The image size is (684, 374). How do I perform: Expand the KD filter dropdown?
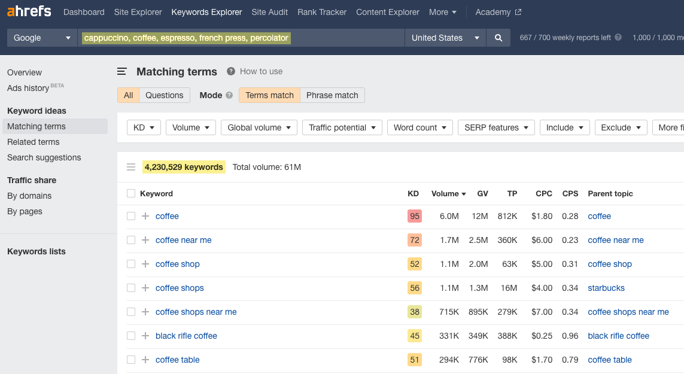tap(144, 127)
